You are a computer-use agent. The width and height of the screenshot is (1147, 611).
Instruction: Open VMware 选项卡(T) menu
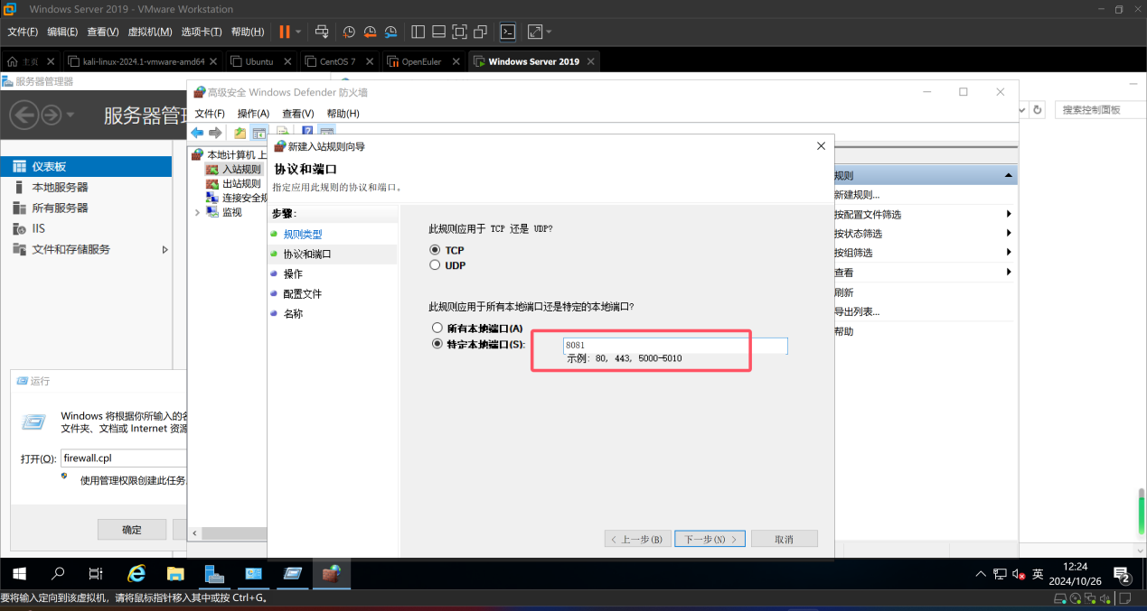(x=202, y=32)
